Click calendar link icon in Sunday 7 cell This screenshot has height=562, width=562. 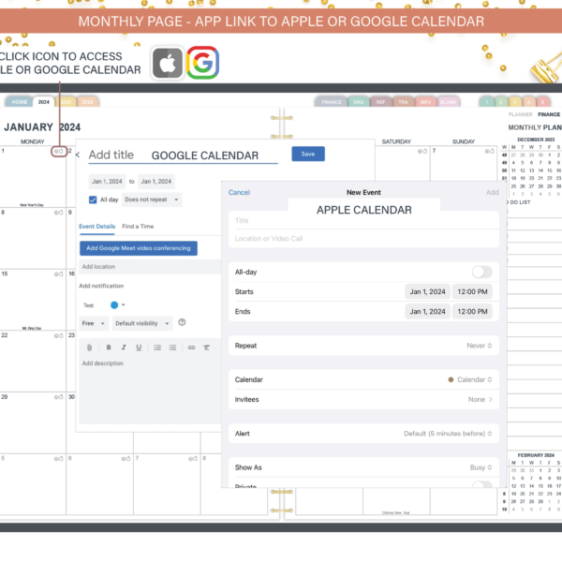(490, 151)
